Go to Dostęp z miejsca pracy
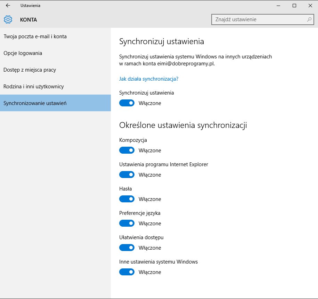 click(30, 70)
